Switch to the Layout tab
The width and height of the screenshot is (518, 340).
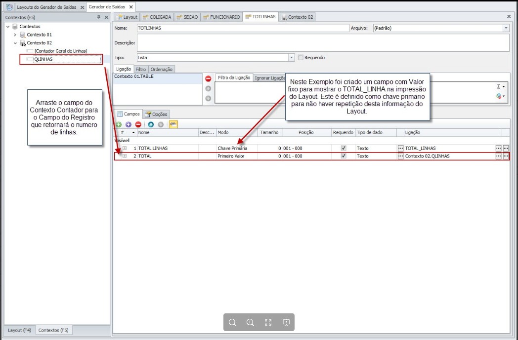(127, 17)
